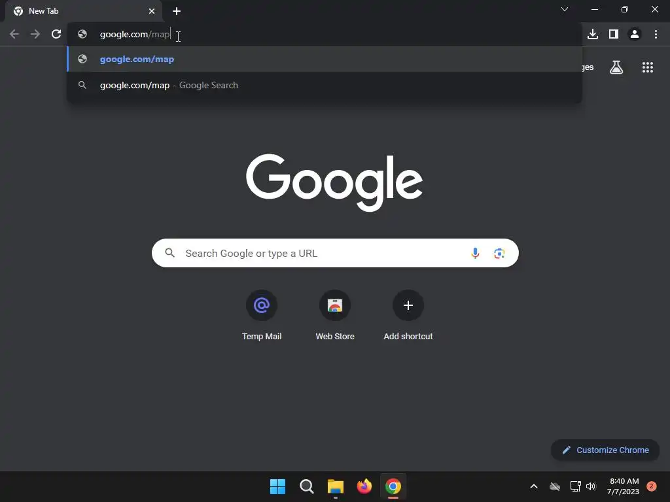This screenshot has height=502, width=670.
Task: Choose the google.com/map URL suggestion
Action: pos(325,59)
